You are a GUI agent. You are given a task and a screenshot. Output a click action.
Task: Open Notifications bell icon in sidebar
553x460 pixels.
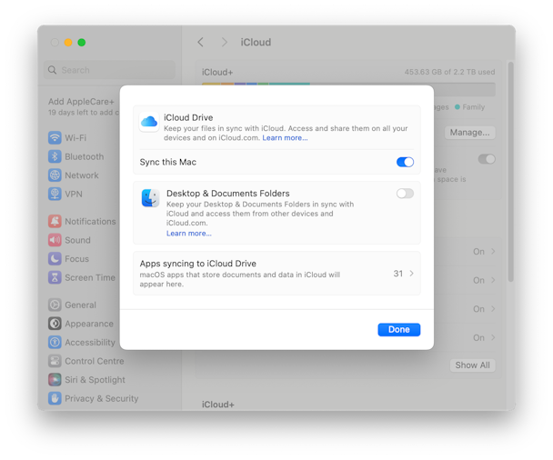click(55, 221)
